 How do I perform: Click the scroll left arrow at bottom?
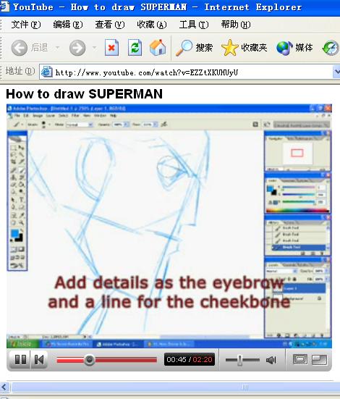coord(5,387)
